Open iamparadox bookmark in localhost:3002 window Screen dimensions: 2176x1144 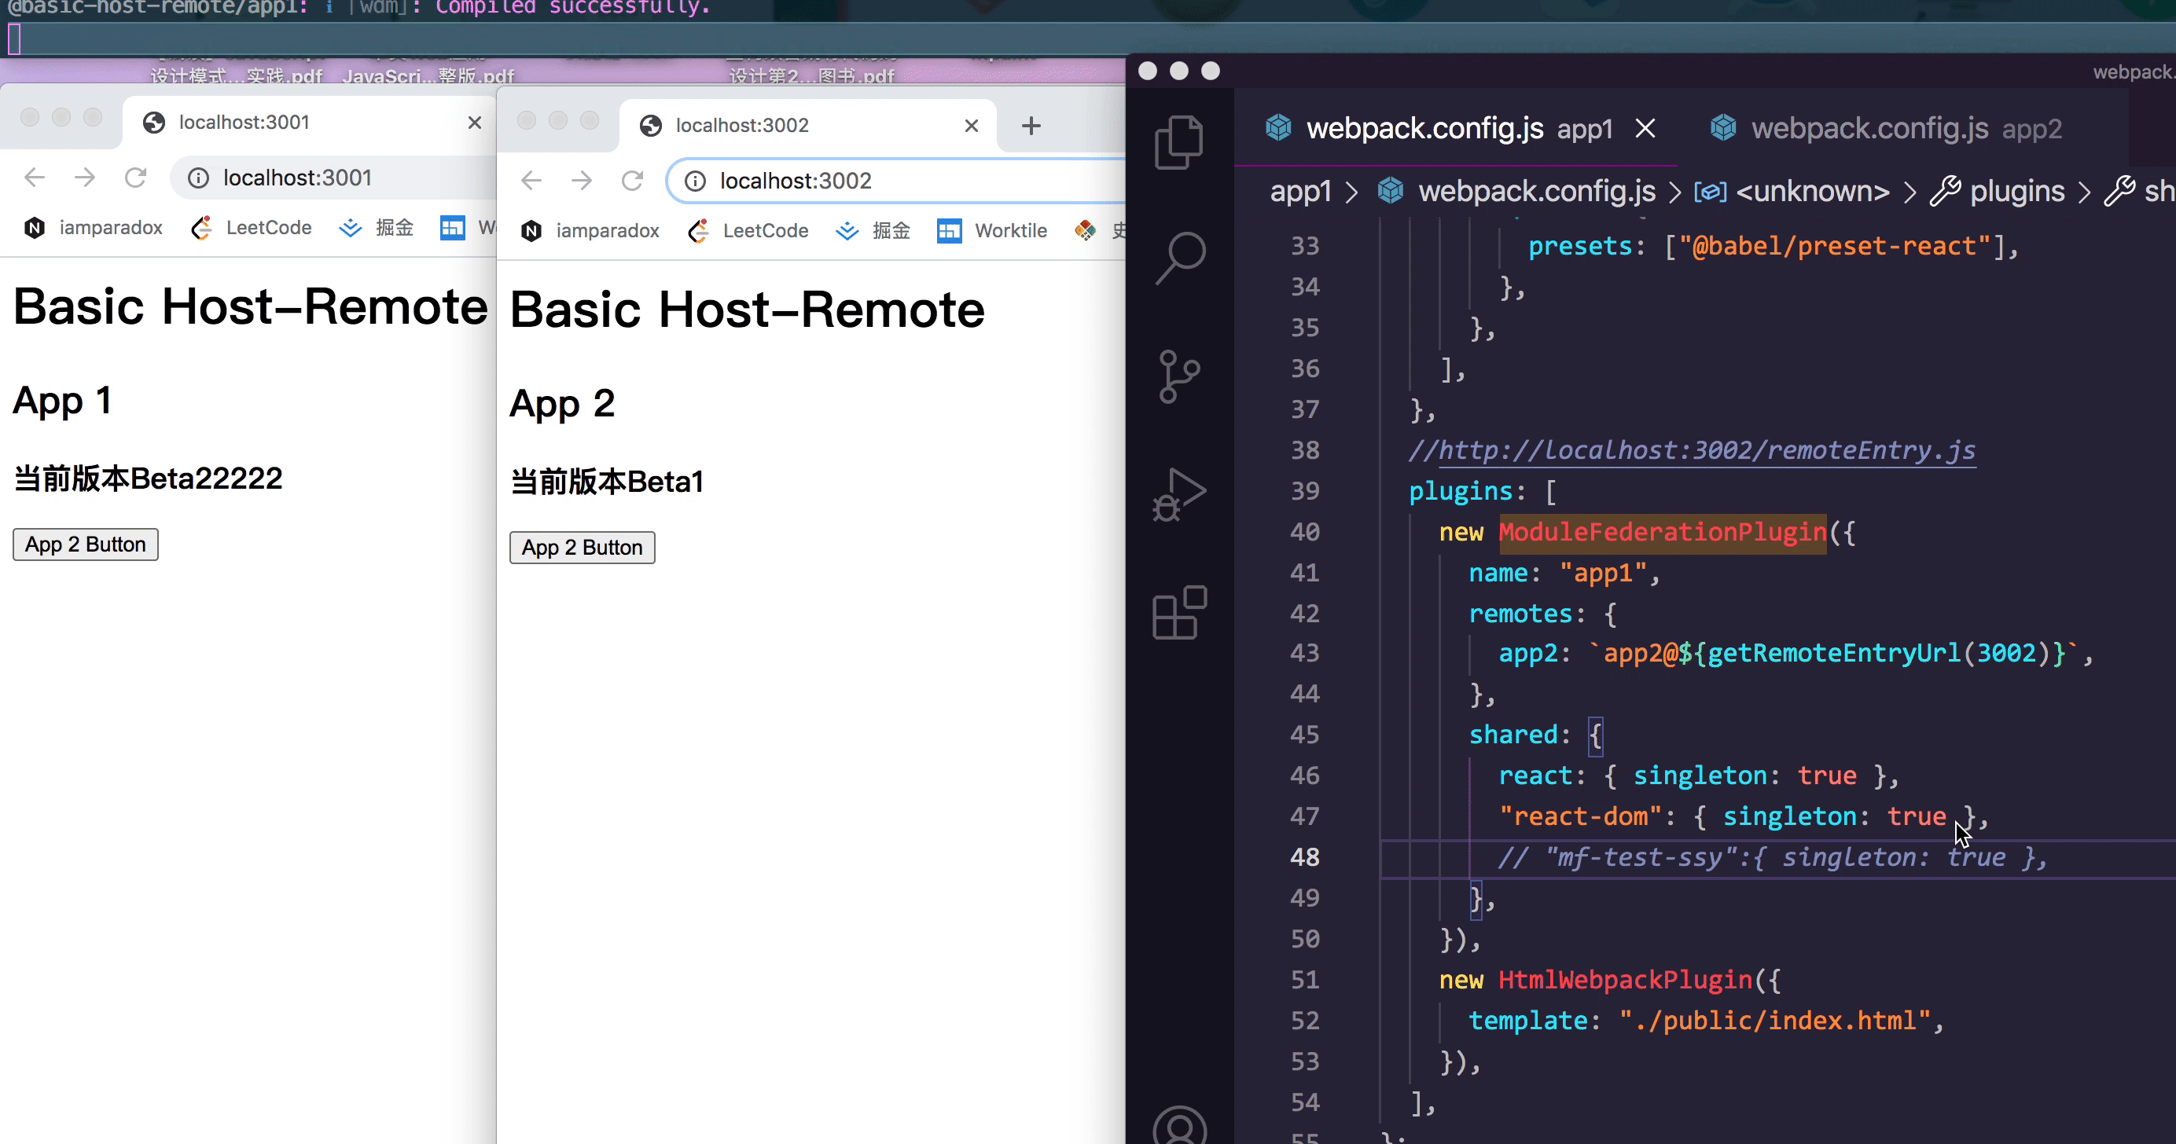click(590, 231)
